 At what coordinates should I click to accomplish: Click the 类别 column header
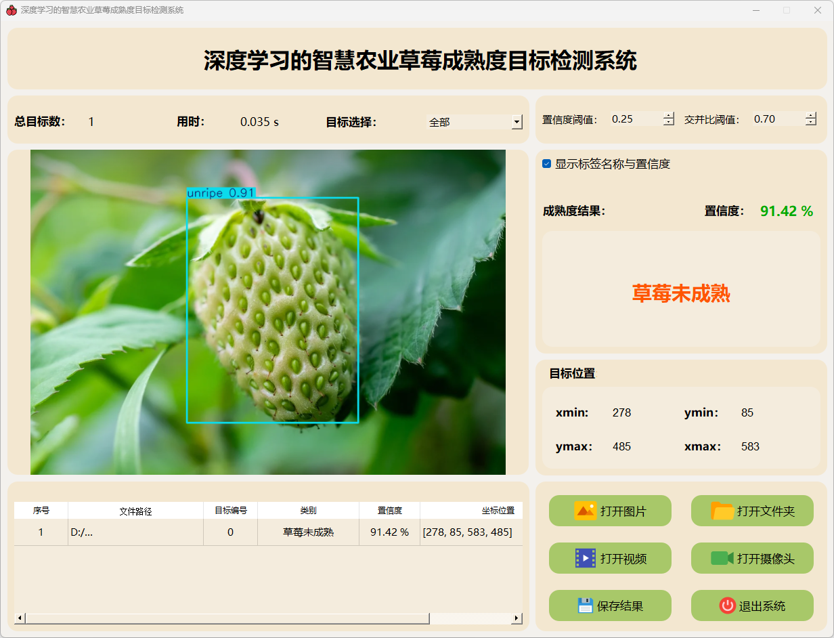308,511
